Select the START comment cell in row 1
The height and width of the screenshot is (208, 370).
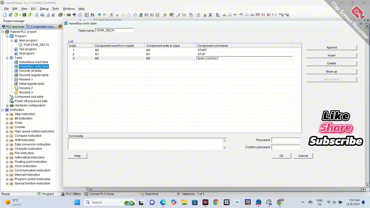click(244, 50)
